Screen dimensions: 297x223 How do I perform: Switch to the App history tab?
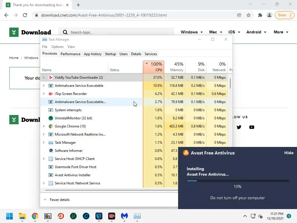(93, 54)
